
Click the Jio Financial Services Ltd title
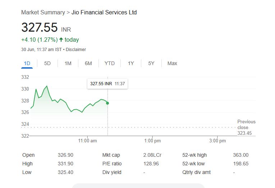104,13
